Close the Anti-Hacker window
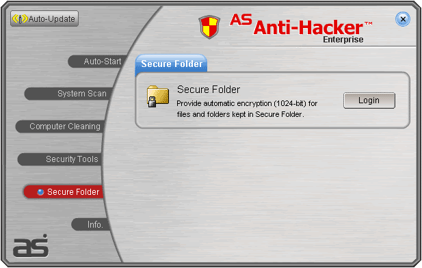 [403, 19]
